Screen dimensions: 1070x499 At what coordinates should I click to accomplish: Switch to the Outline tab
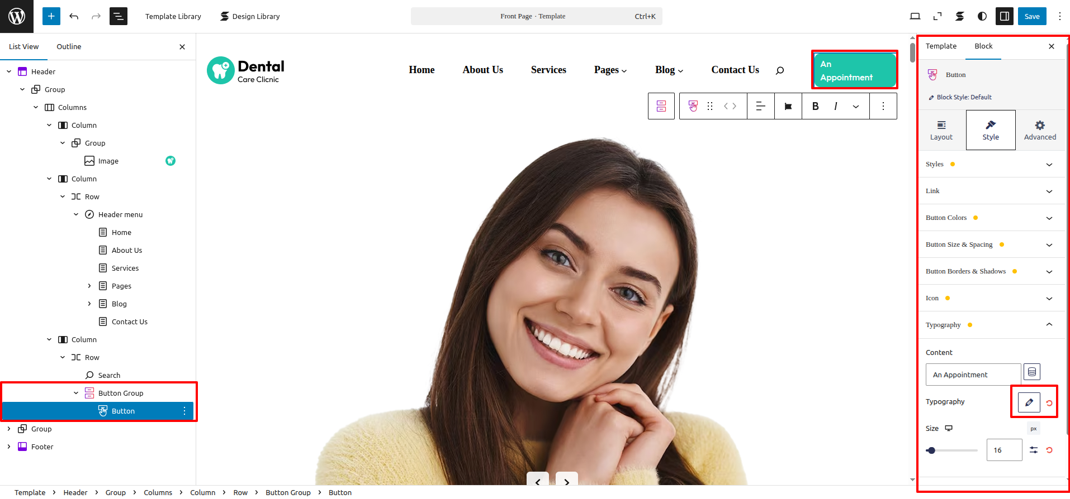tap(69, 47)
